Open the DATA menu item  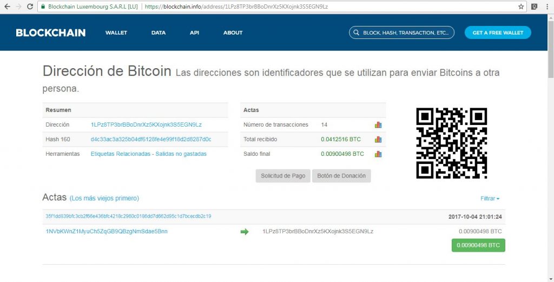coord(159,32)
